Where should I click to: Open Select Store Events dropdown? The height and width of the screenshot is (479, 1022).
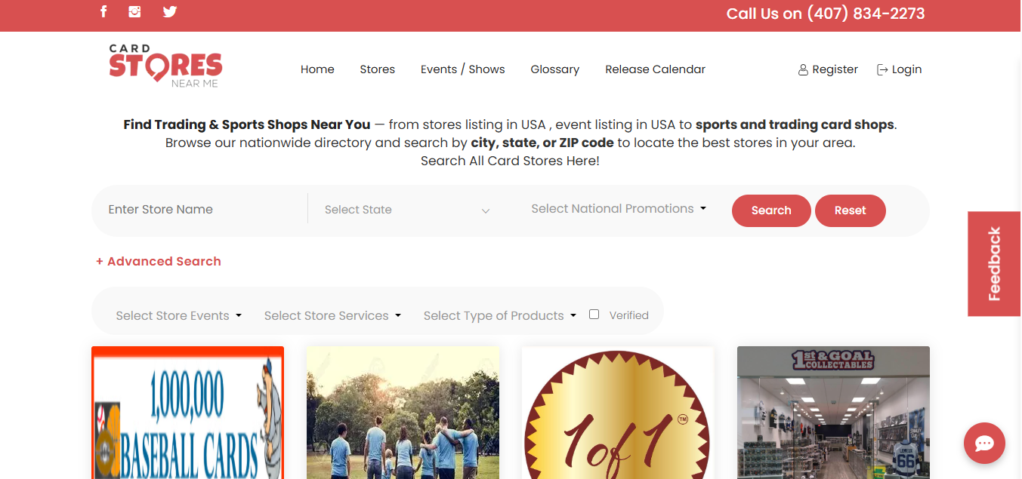(178, 315)
